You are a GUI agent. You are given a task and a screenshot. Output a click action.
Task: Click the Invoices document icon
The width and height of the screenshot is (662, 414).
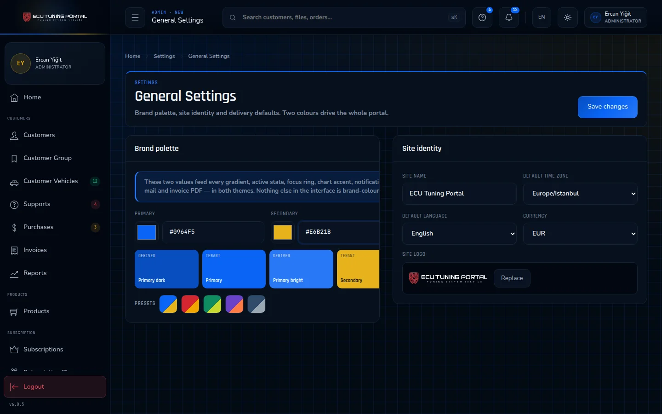click(x=14, y=250)
